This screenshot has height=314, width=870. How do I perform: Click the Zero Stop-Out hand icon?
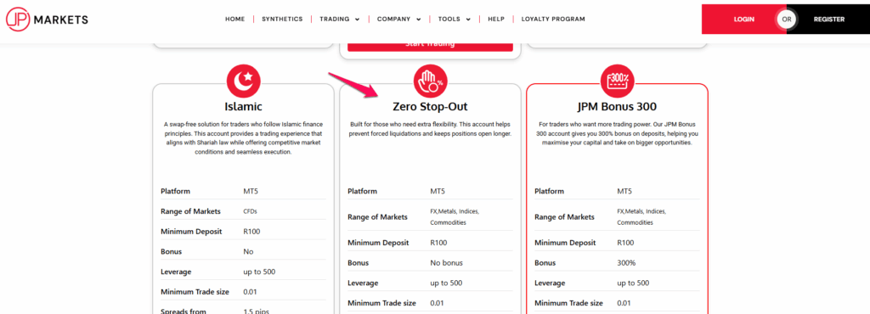pyautogui.click(x=430, y=82)
